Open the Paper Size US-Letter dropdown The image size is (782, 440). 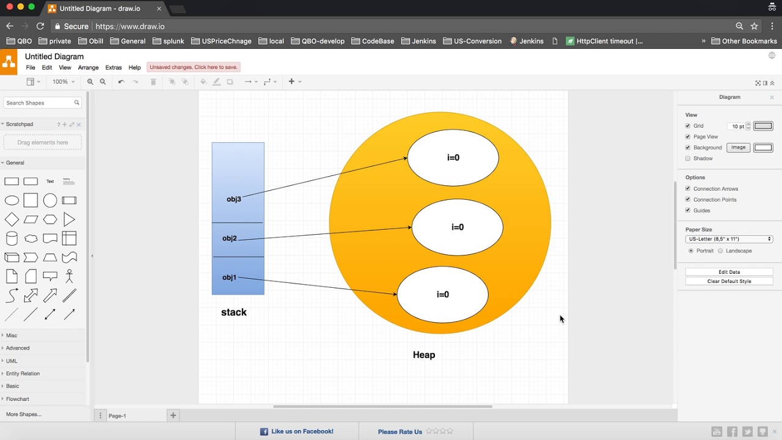click(729, 239)
